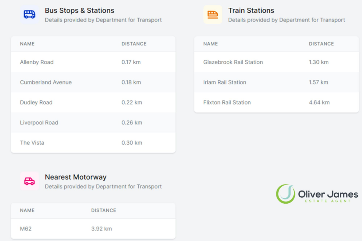Select Flixton Rail Station row

[x=276, y=103]
